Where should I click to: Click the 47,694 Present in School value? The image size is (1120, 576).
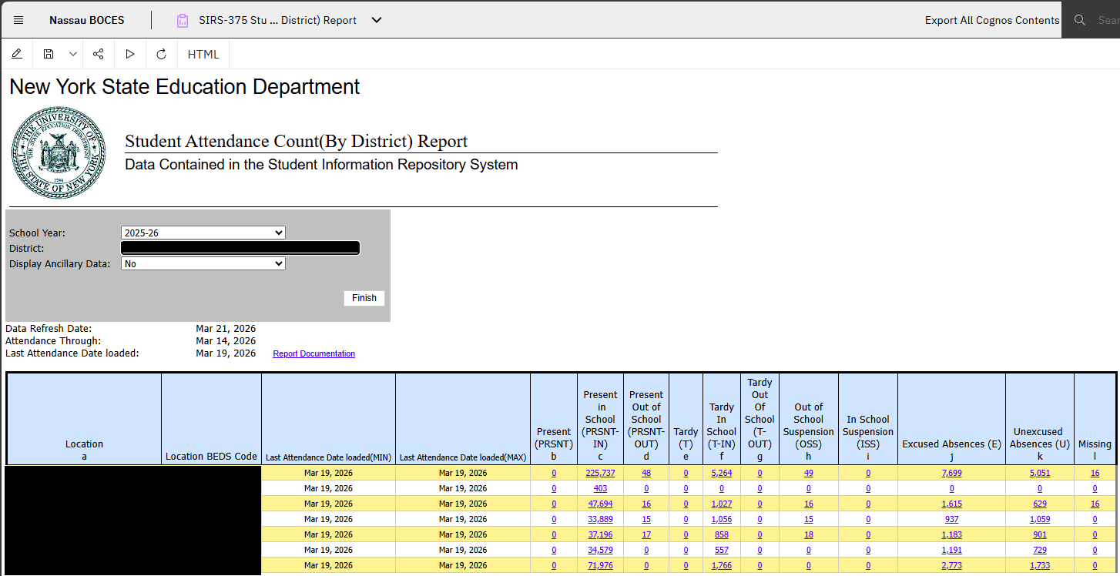[x=601, y=504]
